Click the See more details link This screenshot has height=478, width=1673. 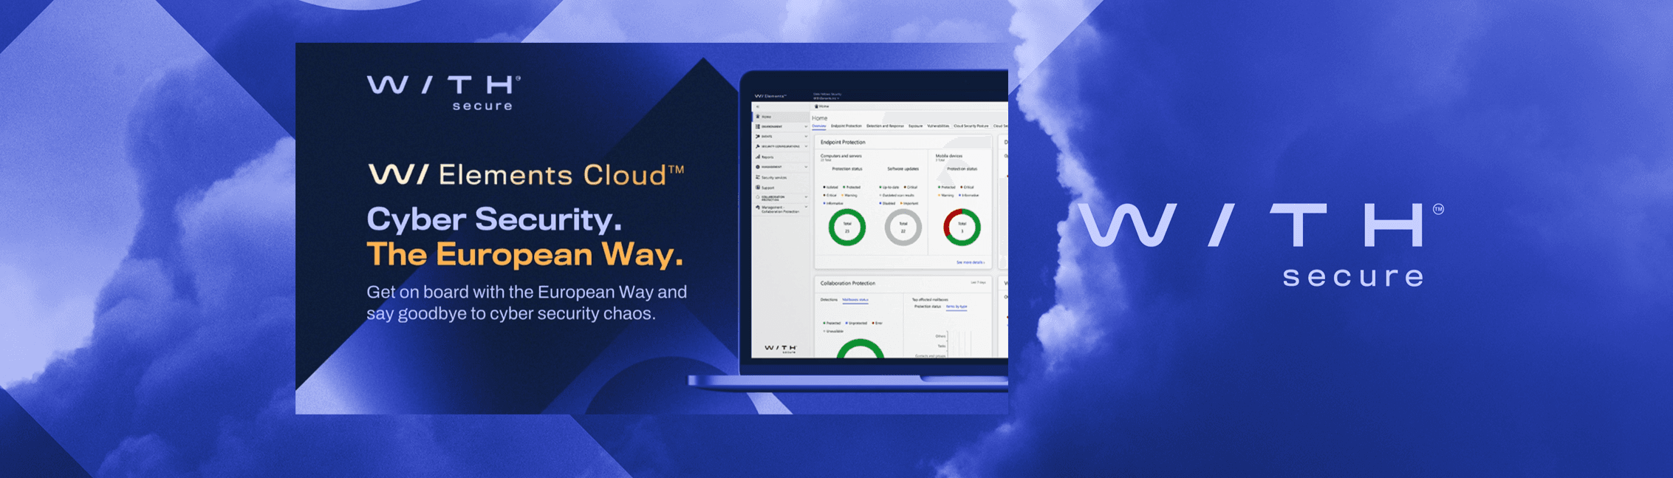[x=970, y=262]
